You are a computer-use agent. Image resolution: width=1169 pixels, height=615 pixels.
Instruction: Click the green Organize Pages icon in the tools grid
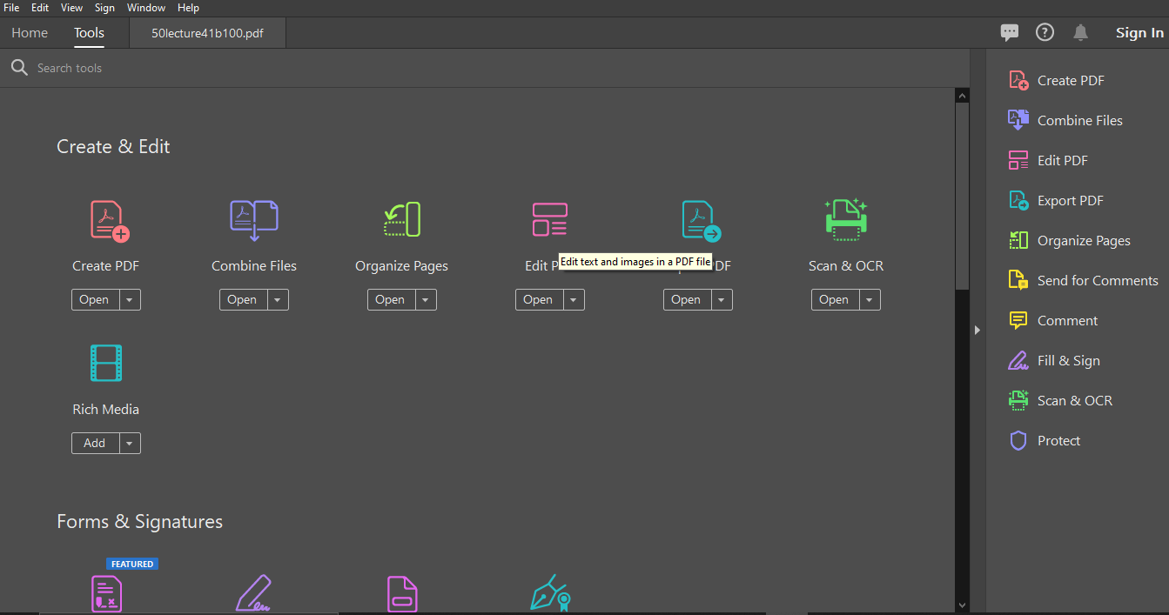402,220
